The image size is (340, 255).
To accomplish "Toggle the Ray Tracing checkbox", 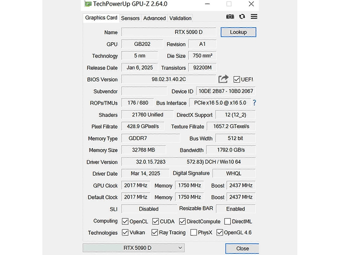I will 154,232.
